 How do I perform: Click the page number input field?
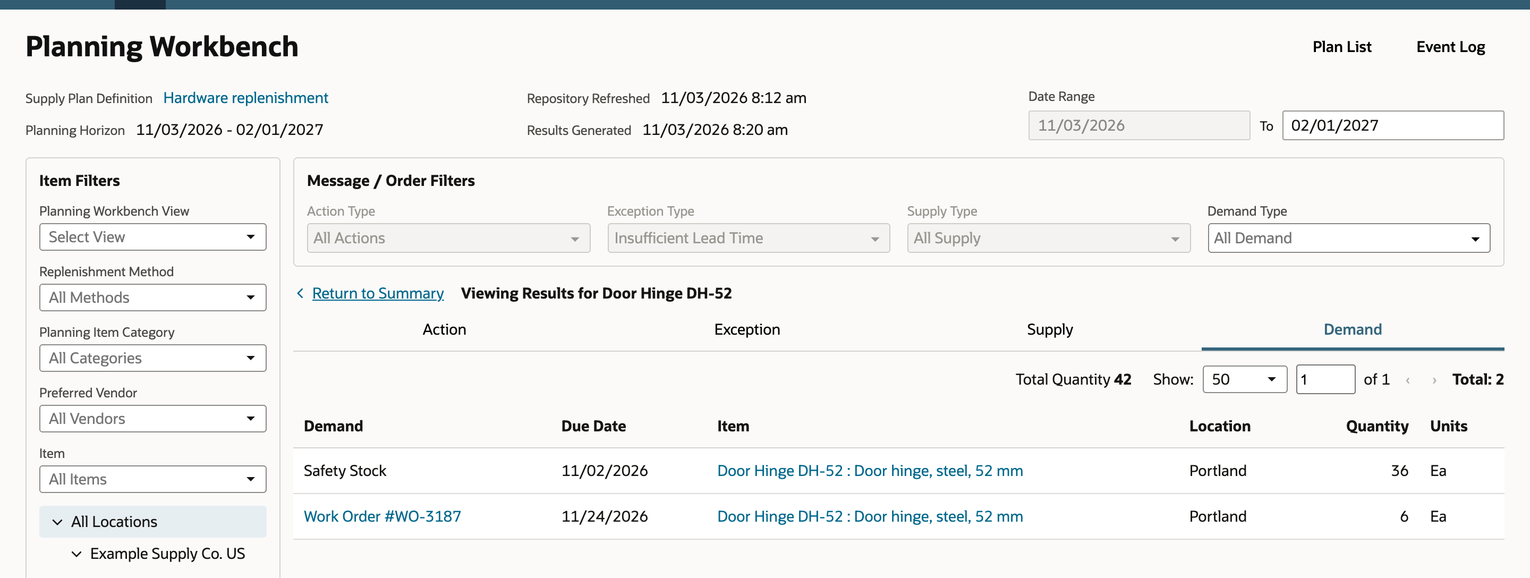[x=1325, y=380]
